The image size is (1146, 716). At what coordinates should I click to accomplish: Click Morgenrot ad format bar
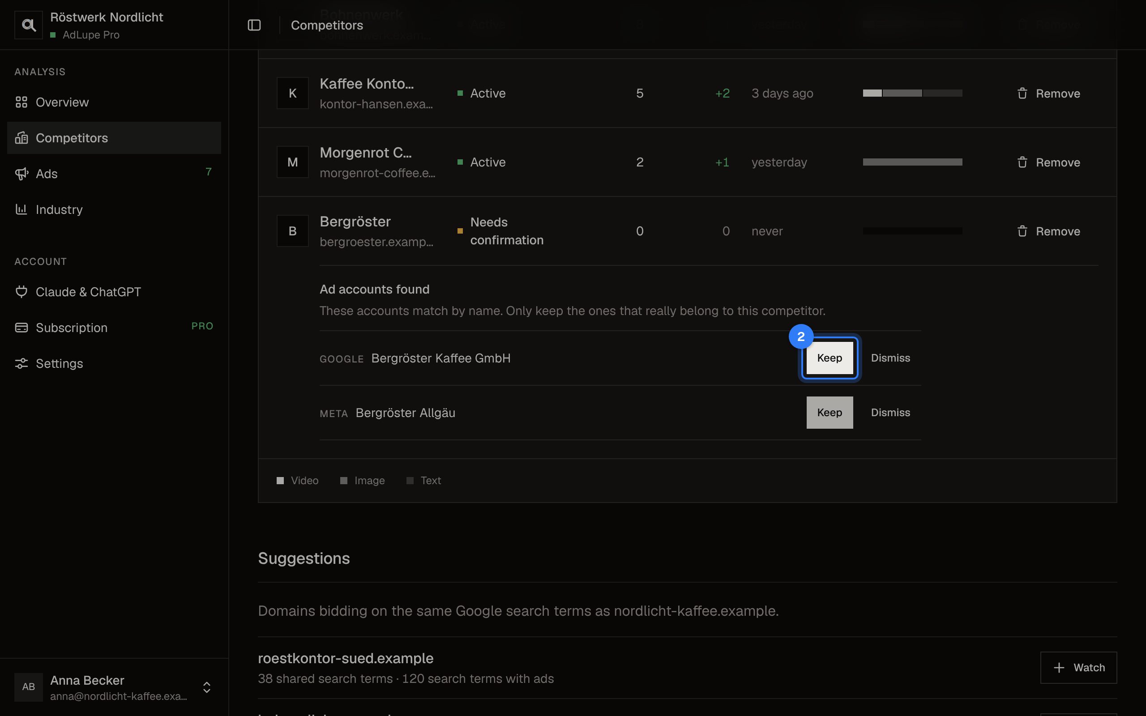(x=912, y=162)
